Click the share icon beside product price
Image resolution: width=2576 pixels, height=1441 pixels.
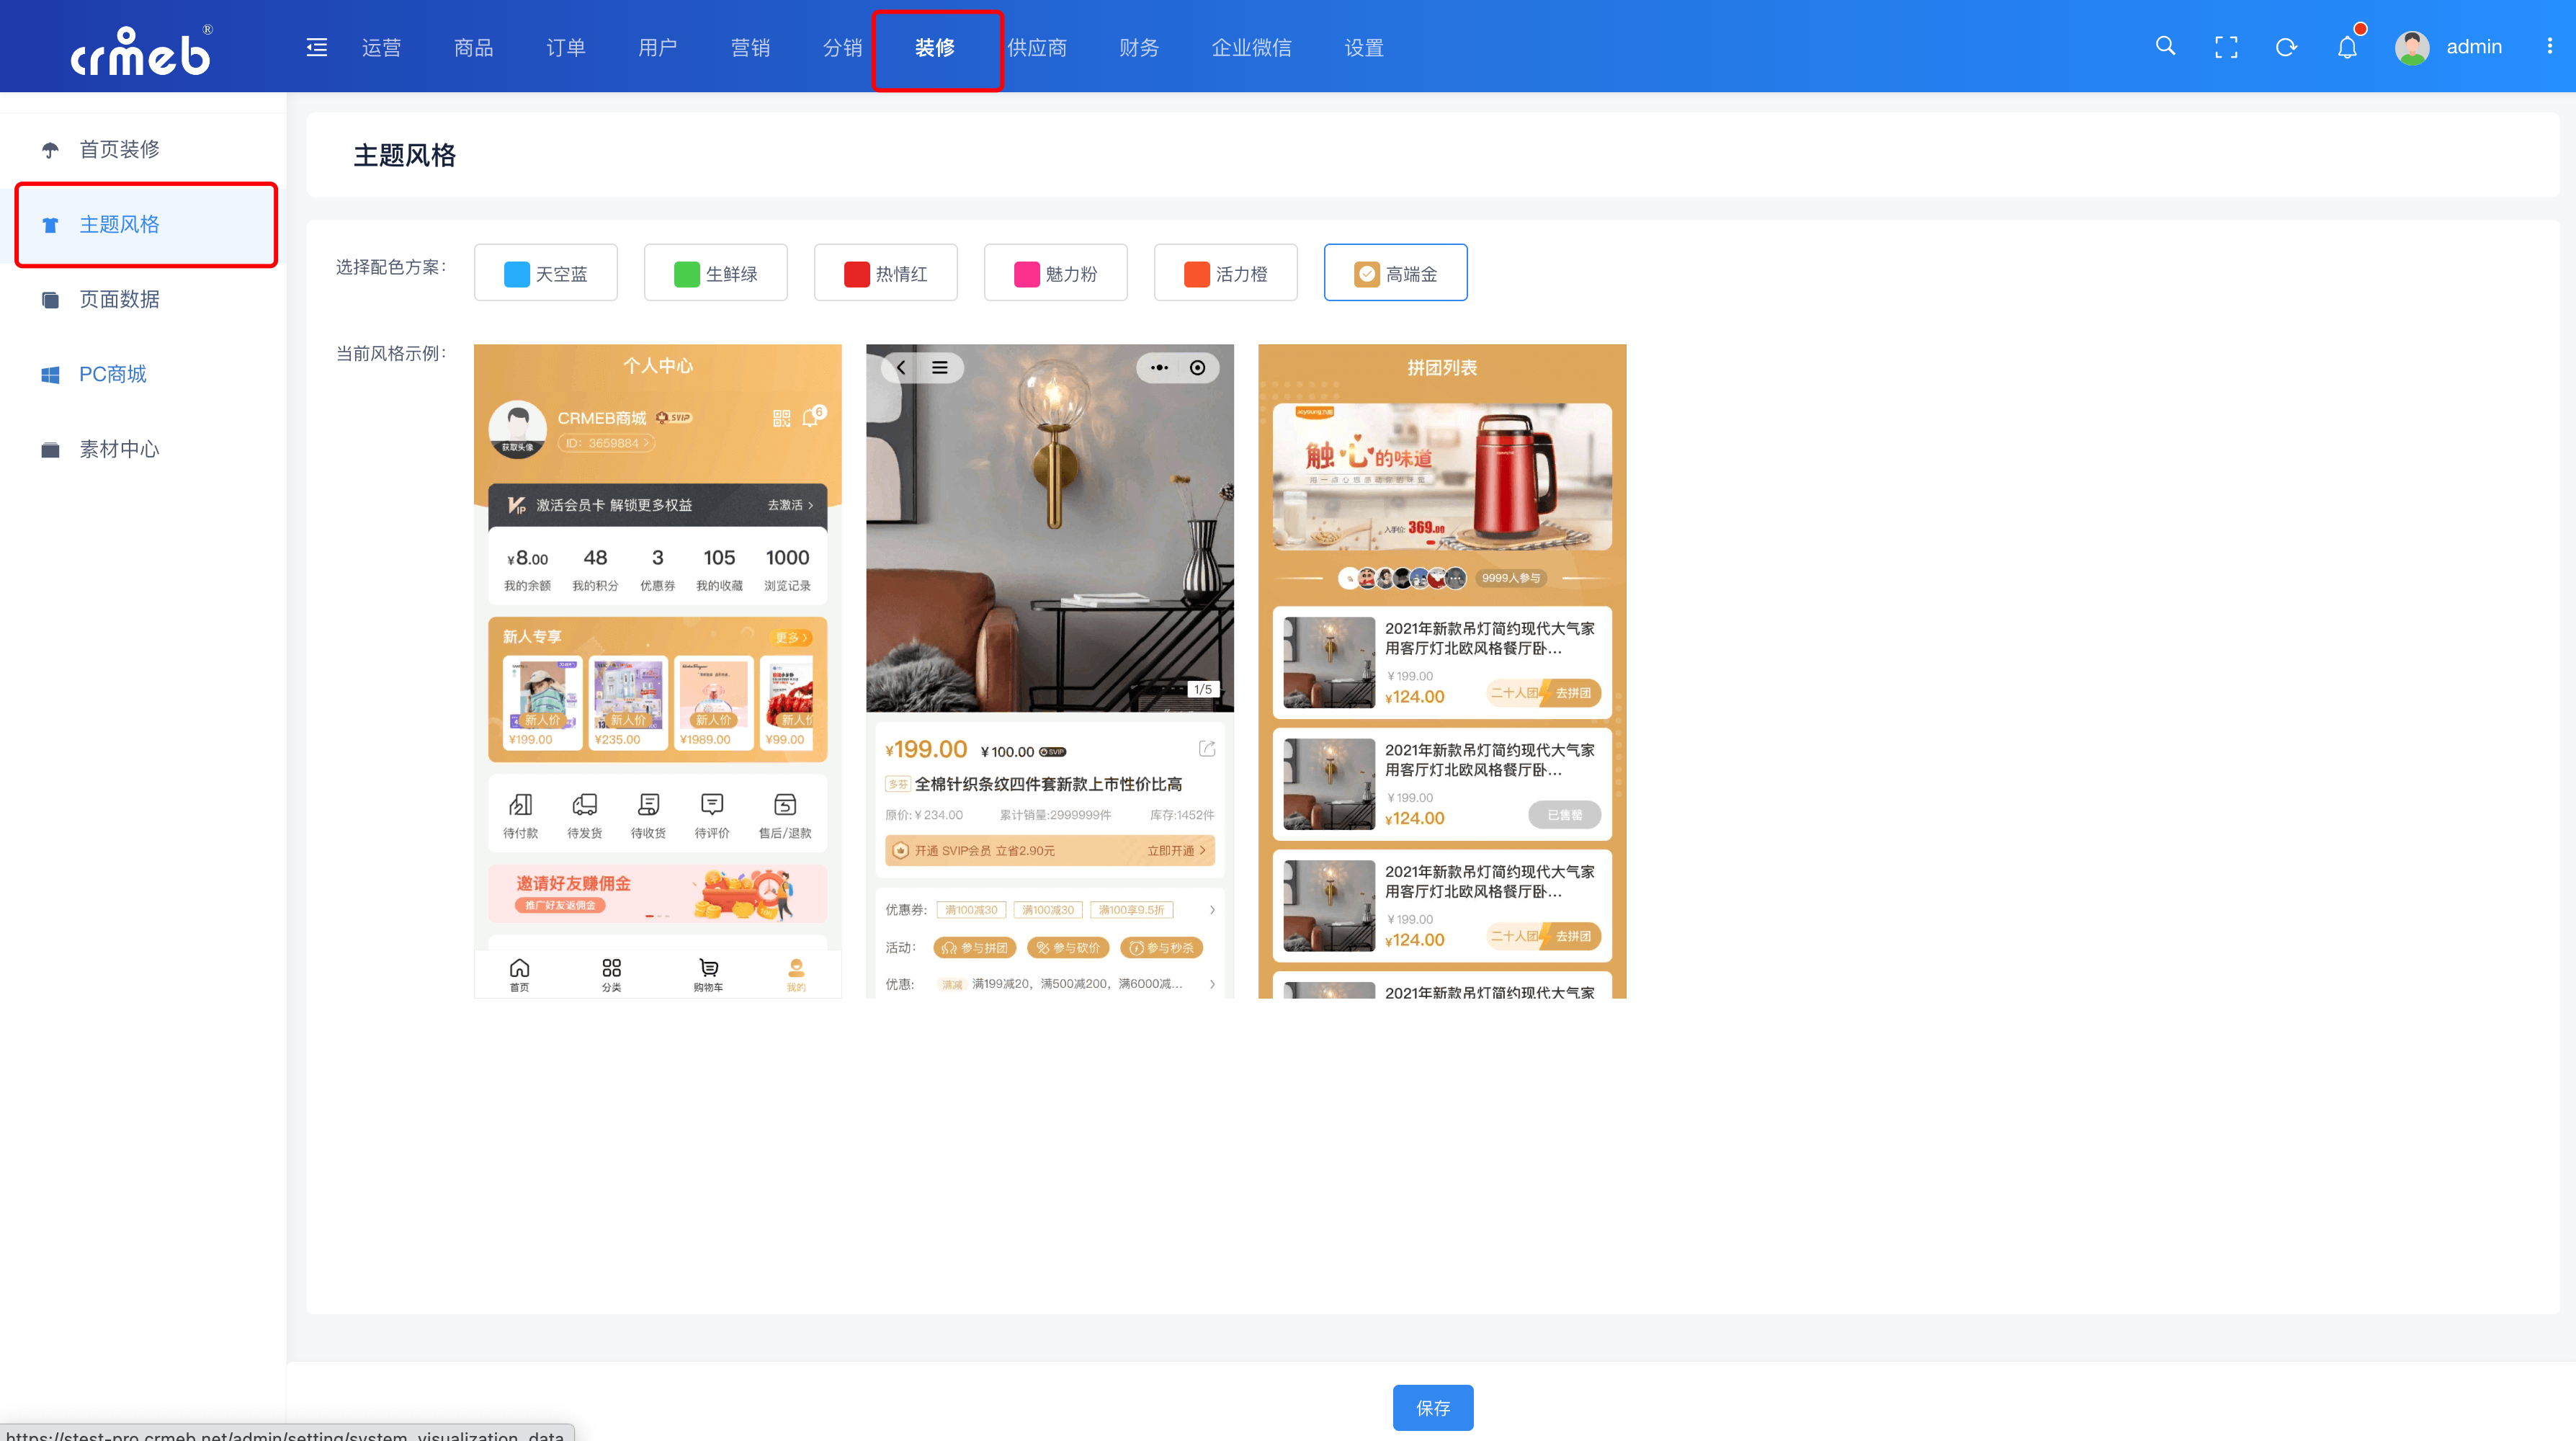(1207, 749)
